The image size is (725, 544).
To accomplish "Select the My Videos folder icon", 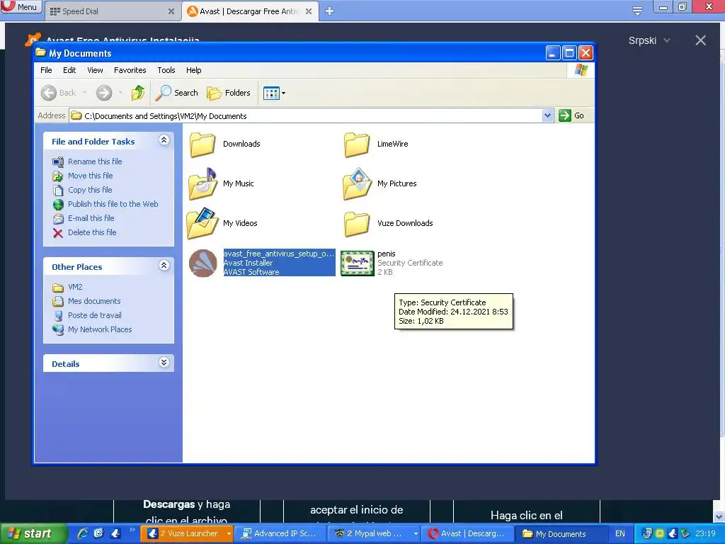I will 202,223.
